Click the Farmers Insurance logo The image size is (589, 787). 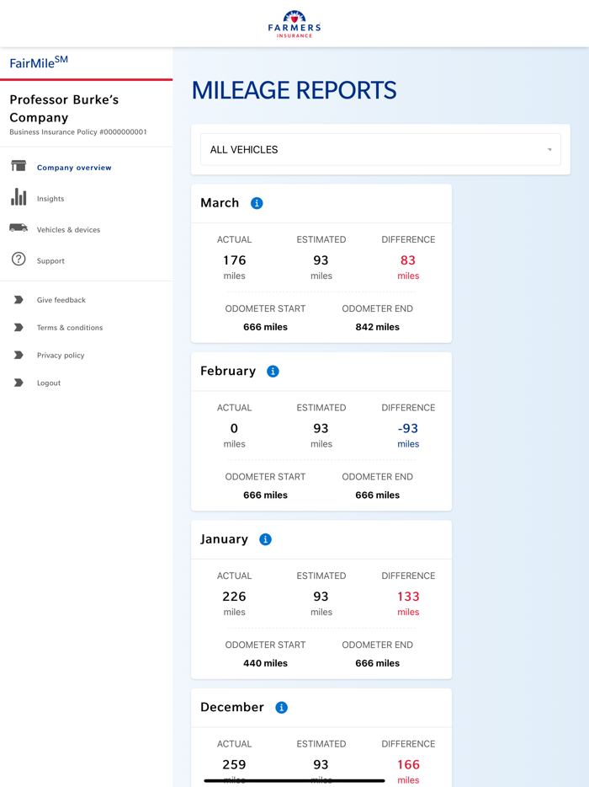click(x=294, y=24)
